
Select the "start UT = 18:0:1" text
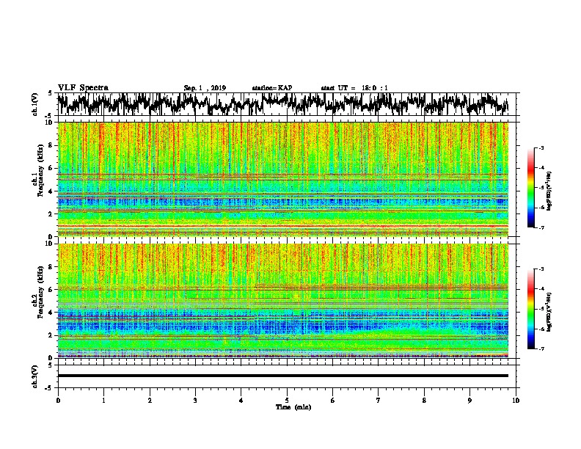(354, 88)
